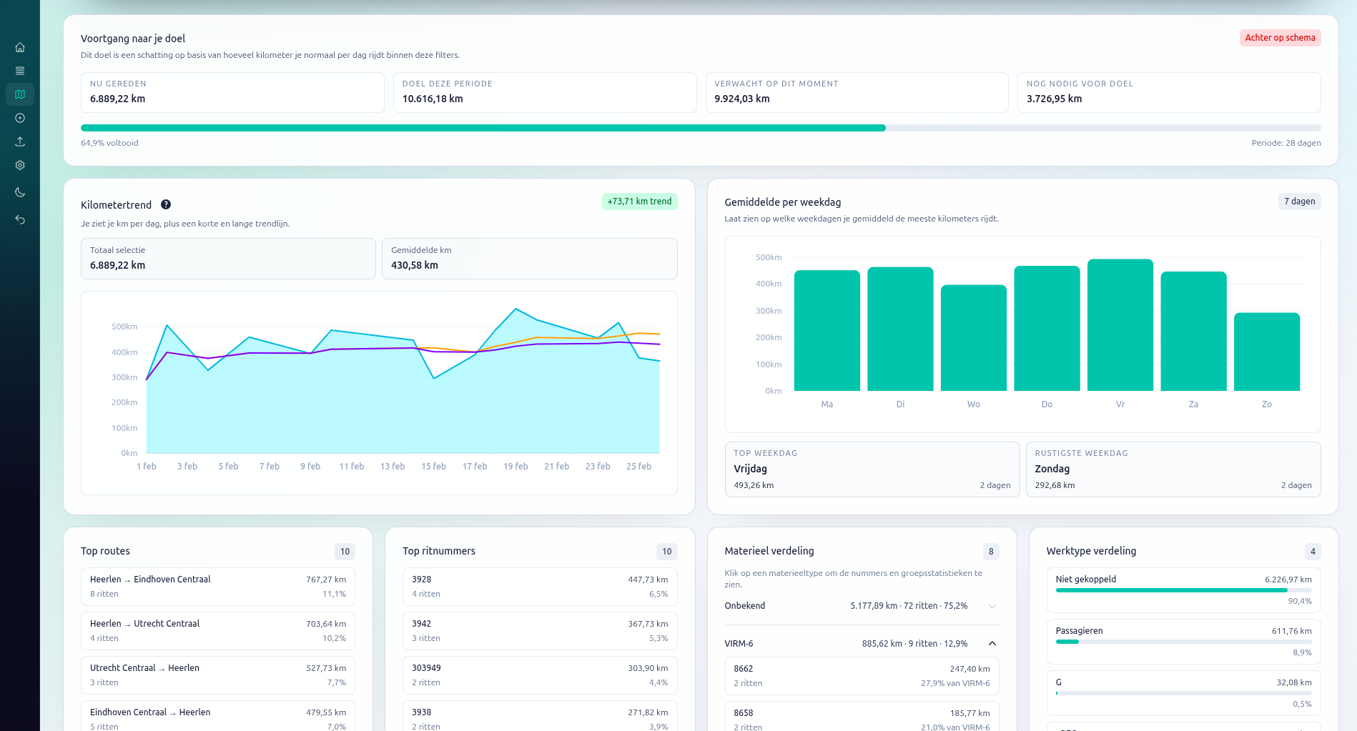The image size is (1357, 731).
Task: Click the back arrow icon in sidebar
Action: pos(20,219)
